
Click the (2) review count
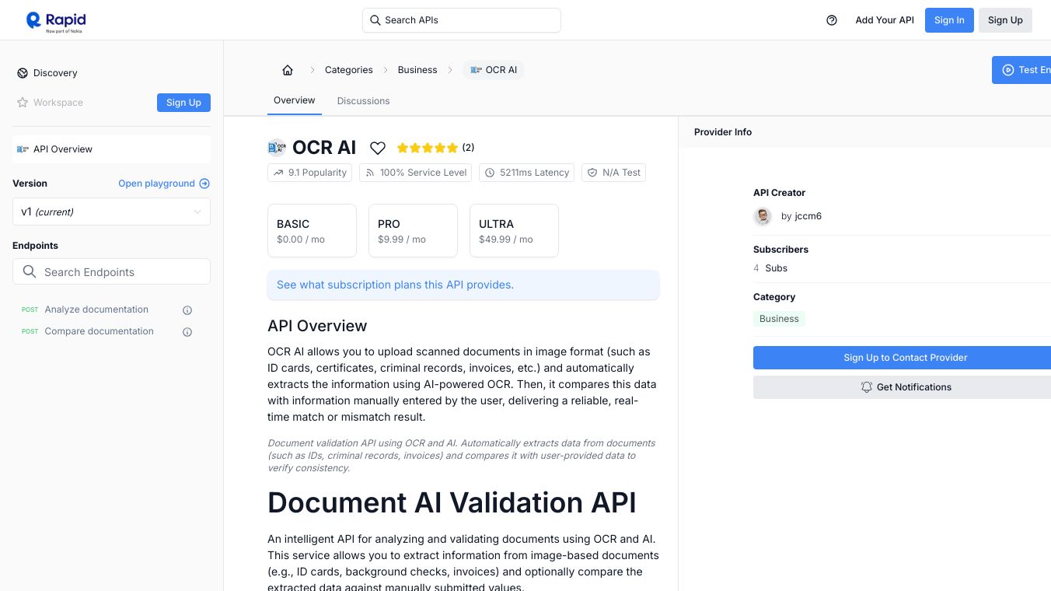tap(468, 148)
